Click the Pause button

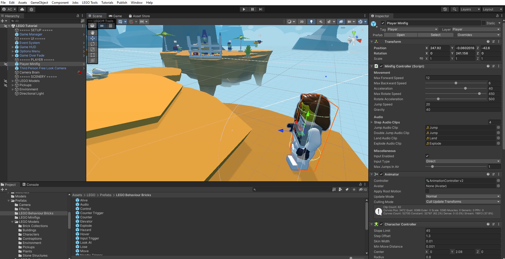pyautogui.click(x=252, y=9)
